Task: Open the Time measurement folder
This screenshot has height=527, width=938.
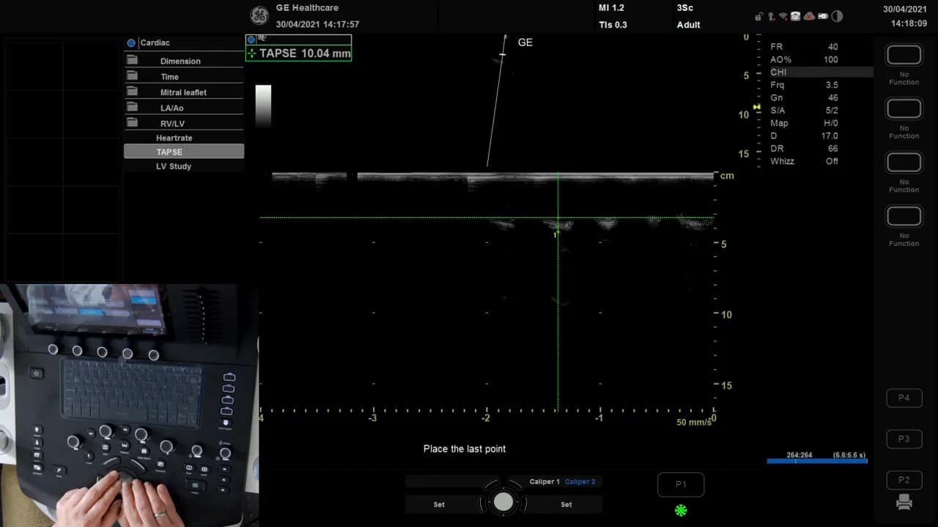Action: click(169, 76)
